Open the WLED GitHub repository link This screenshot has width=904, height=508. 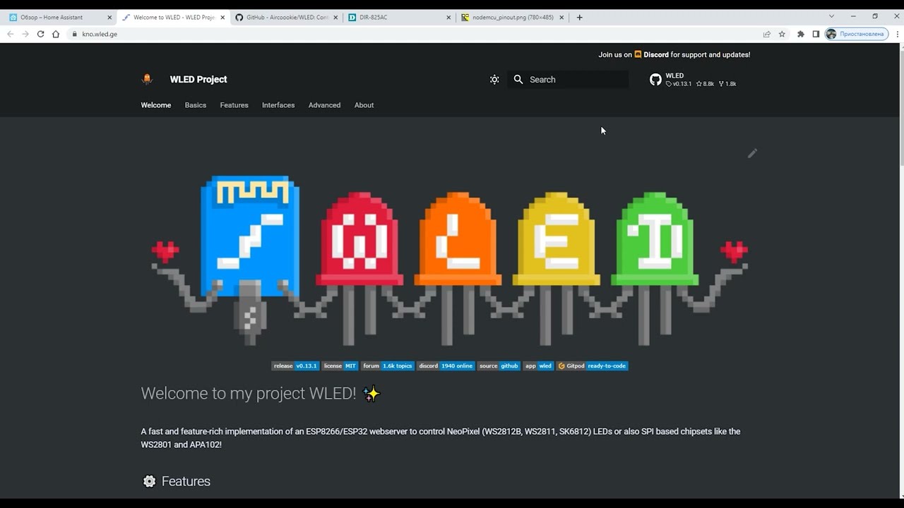693,80
